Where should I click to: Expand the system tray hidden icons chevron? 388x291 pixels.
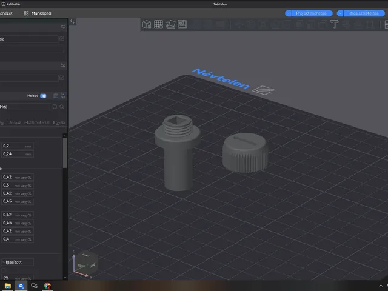(x=381, y=286)
